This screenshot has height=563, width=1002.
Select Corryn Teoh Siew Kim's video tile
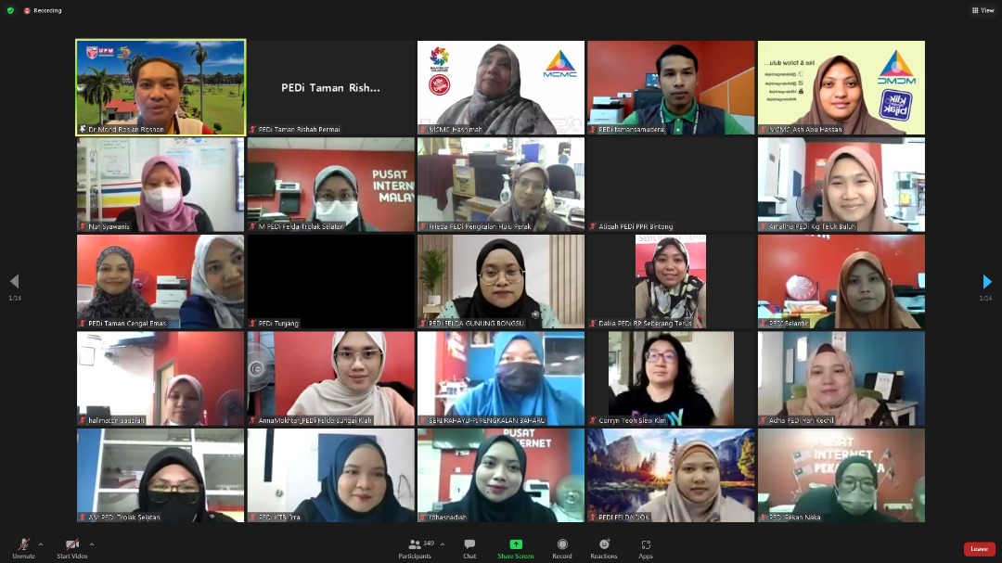tap(671, 378)
